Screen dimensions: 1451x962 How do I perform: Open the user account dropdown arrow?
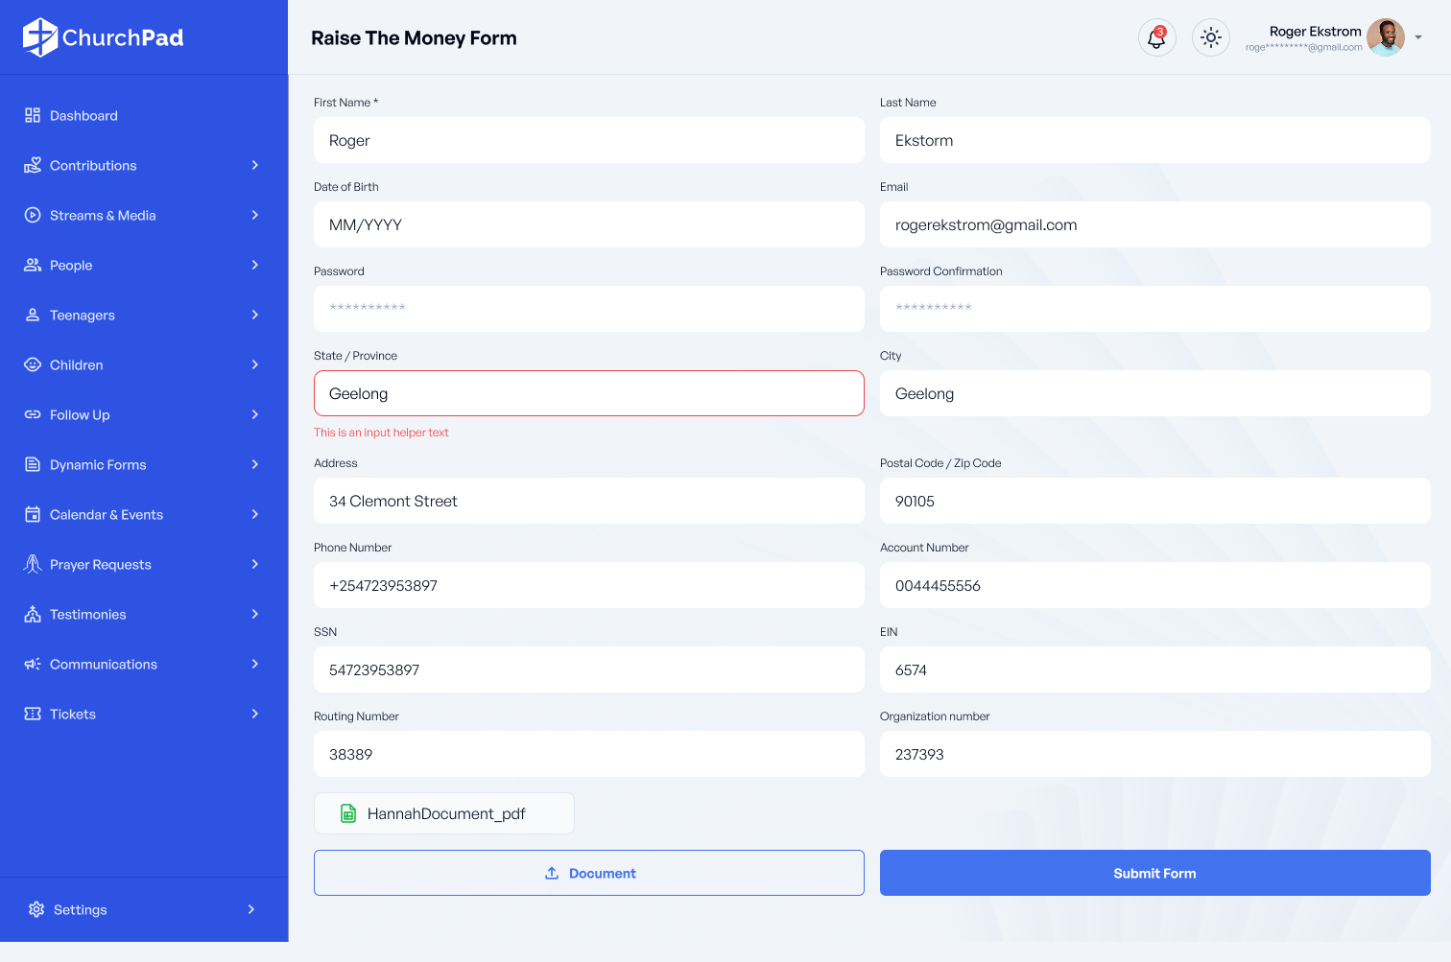point(1418,38)
